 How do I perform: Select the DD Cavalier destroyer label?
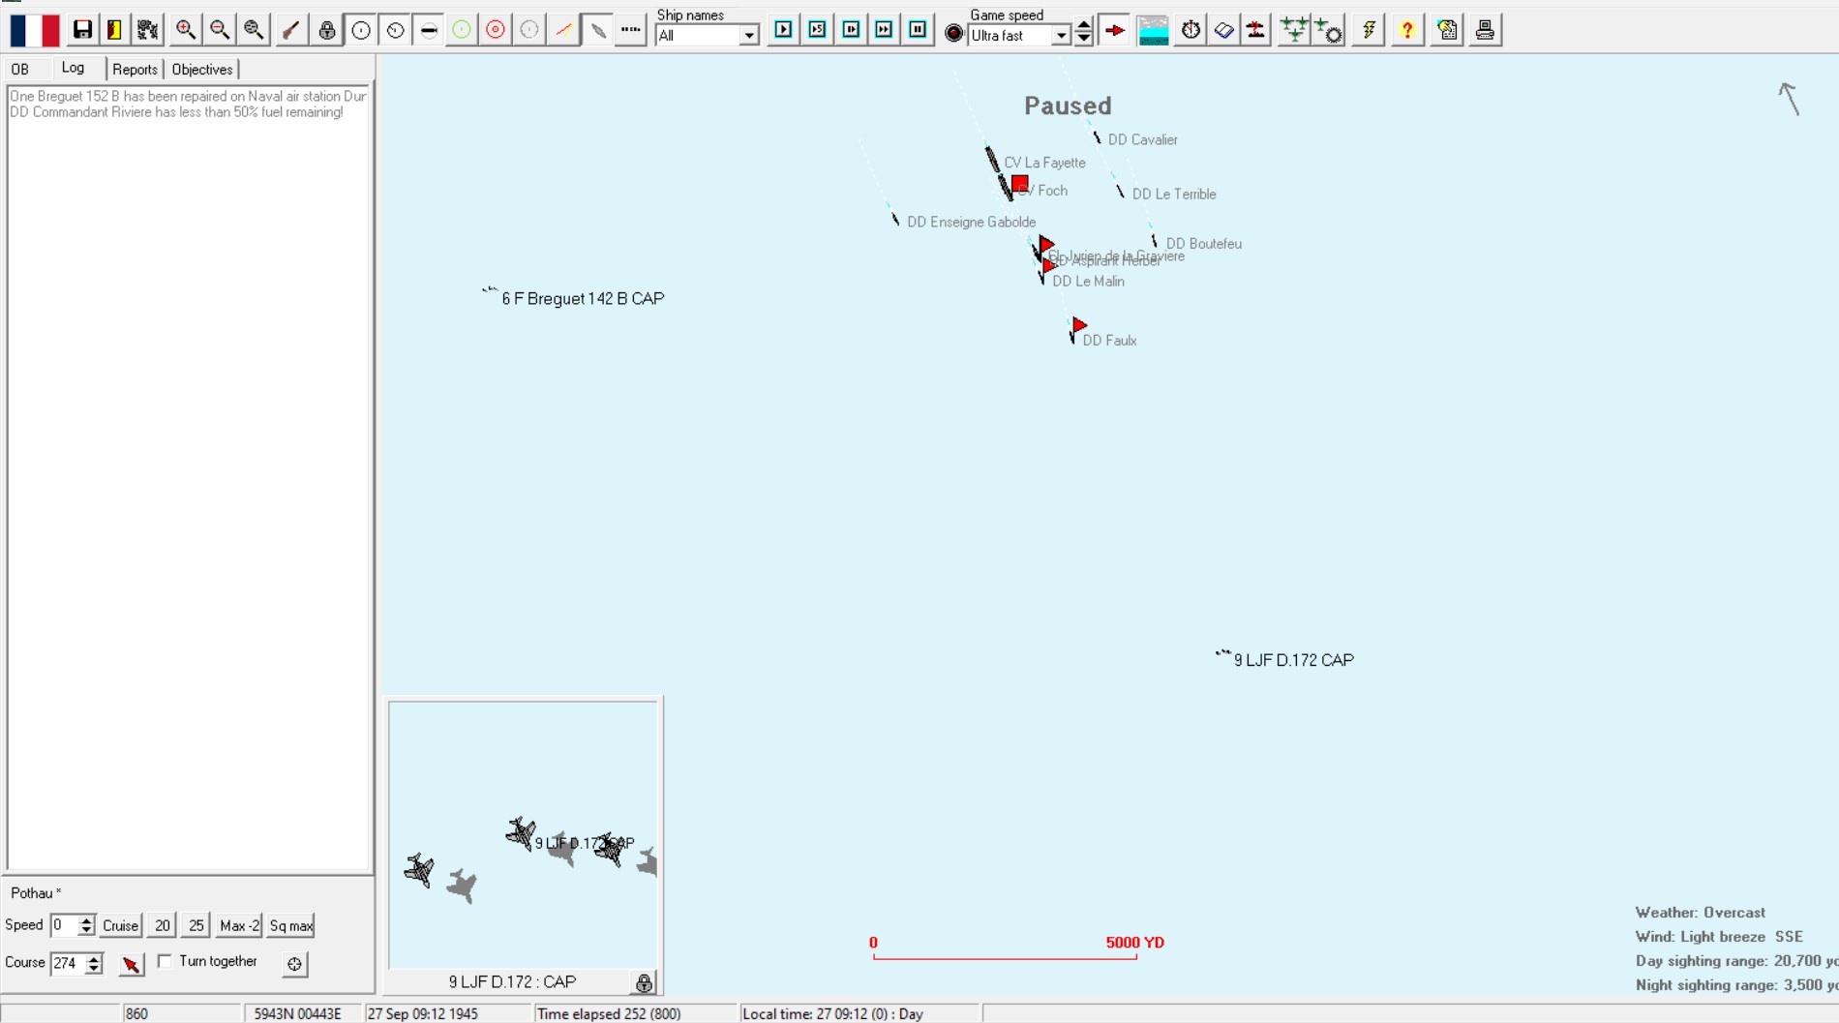(1142, 139)
